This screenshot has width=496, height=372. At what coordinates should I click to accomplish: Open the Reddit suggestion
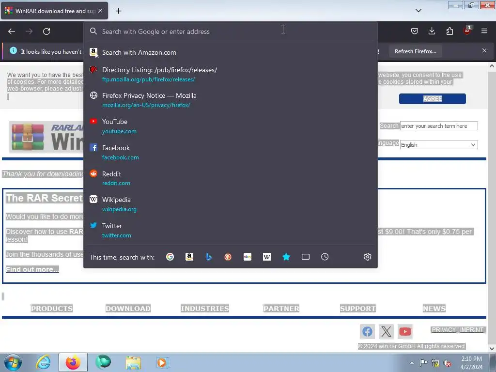click(231, 178)
